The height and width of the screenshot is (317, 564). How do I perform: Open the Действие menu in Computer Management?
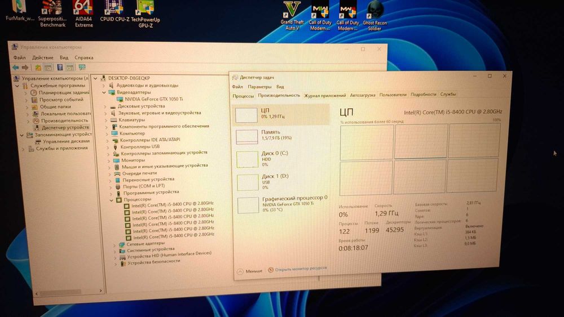point(42,57)
